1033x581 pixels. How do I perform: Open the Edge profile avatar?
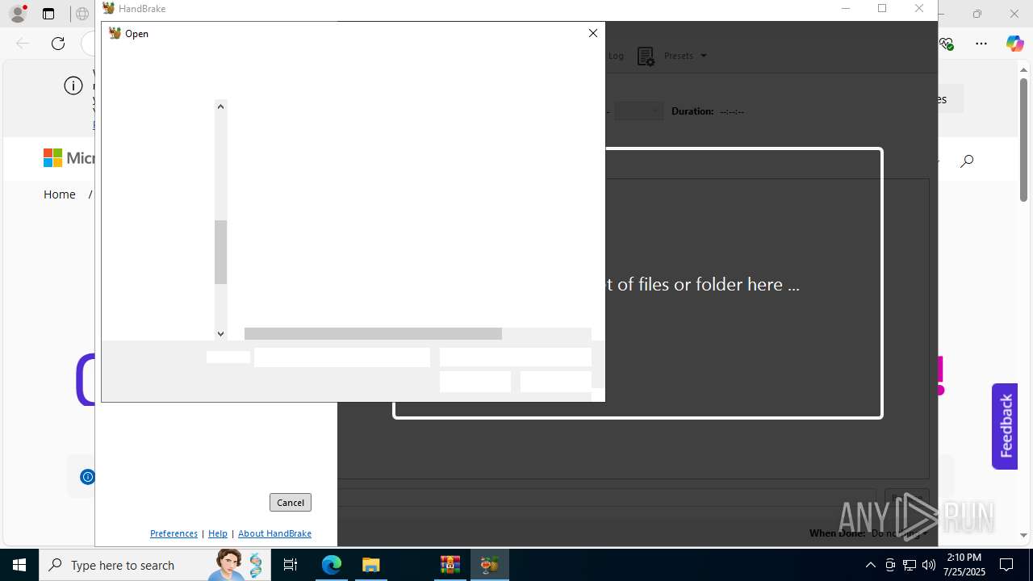[x=17, y=14]
